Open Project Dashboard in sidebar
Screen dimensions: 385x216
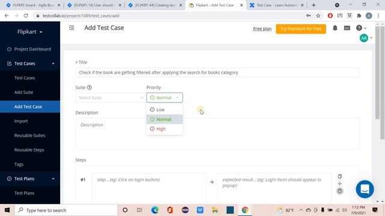click(x=30, y=49)
